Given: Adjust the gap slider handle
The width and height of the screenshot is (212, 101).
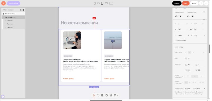Looking at the screenshot, I should 189,60.
